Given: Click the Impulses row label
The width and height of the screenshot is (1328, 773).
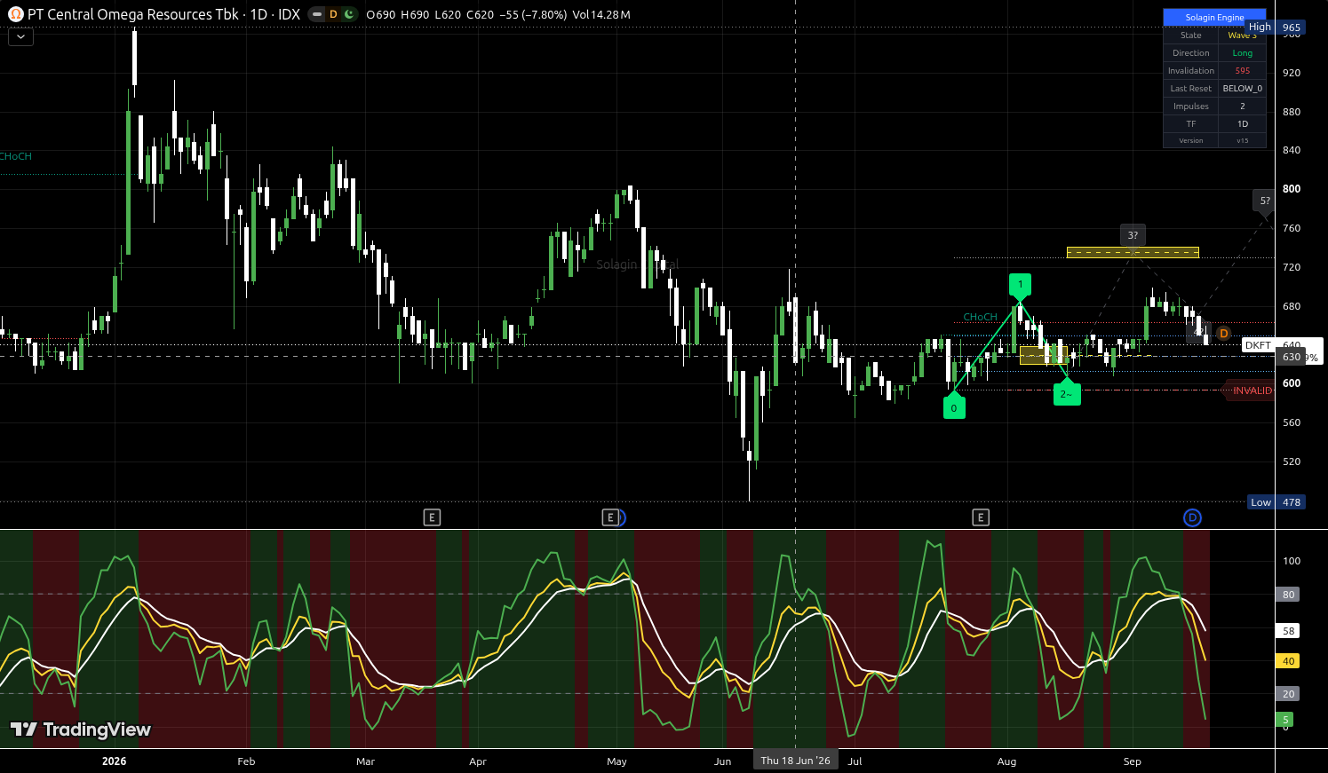Looking at the screenshot, I should (x=1191, y=106).
